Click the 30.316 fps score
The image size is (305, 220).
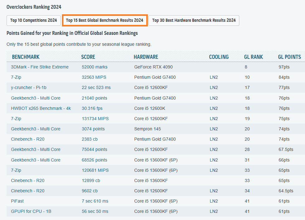pos(92,108)
